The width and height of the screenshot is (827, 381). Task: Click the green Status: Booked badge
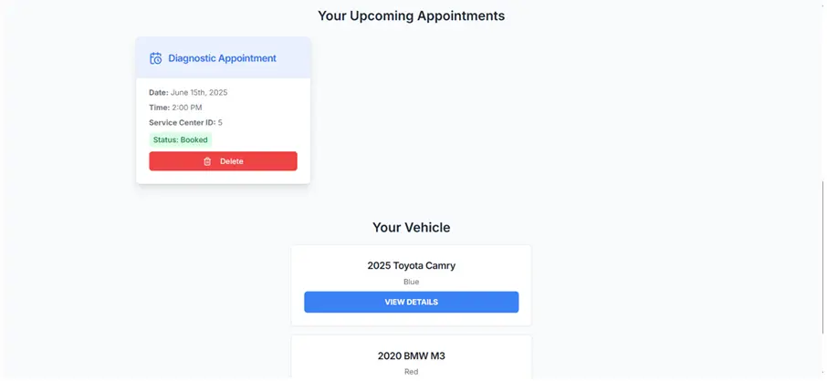click(x=181, y=139)
